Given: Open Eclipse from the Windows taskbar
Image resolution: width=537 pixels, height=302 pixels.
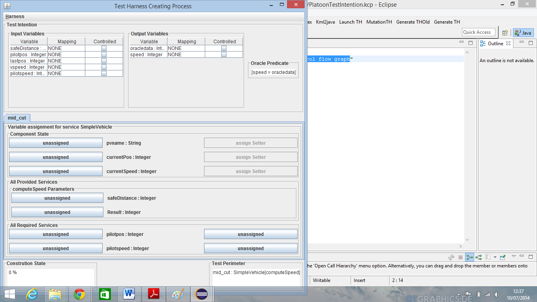Looking at the screenshot, I should (x=202, y=294).
